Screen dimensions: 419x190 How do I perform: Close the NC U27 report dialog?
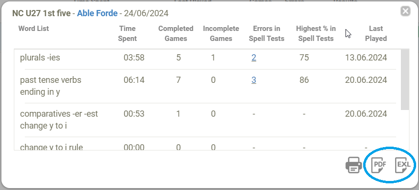[405, 11]
